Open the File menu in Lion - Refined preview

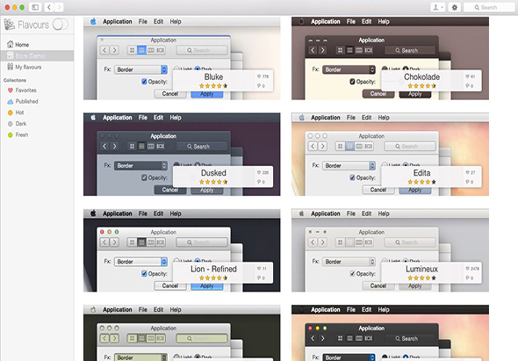[x=143, y=213]
